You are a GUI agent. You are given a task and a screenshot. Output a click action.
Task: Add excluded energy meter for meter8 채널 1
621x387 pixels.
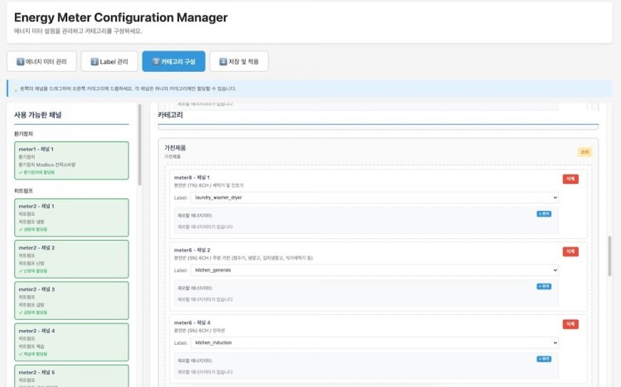(543, 213)
